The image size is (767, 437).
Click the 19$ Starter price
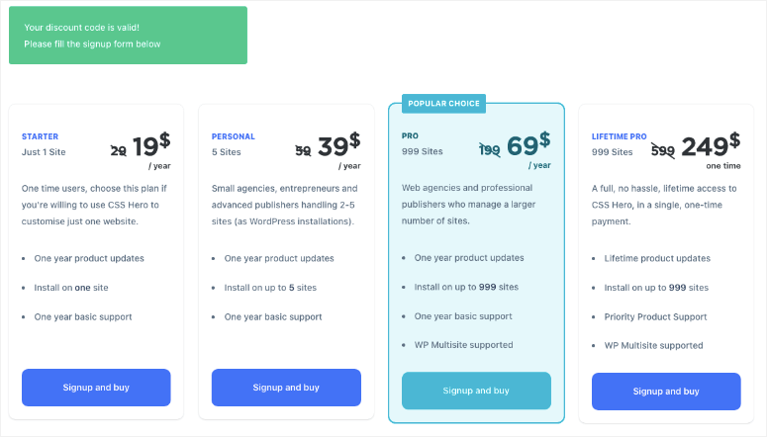tap(151, 145)
